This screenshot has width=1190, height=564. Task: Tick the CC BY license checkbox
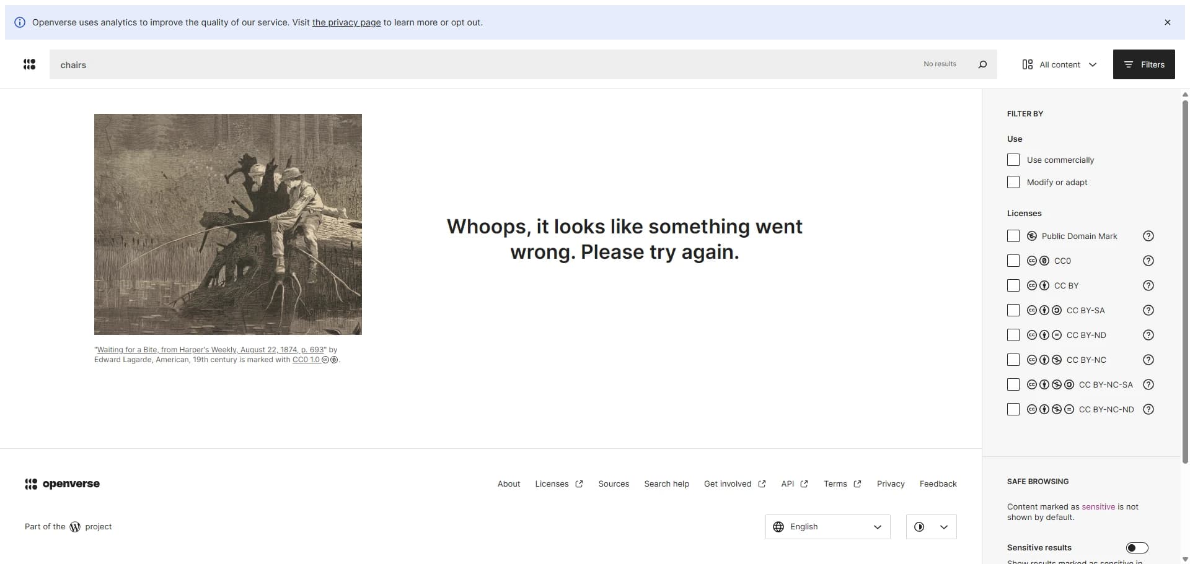(x=1013, y=285)
